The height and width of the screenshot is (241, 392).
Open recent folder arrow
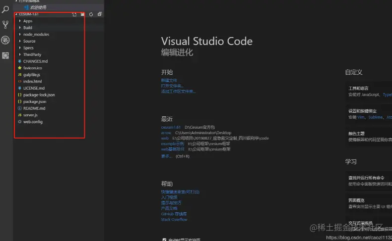166,133
